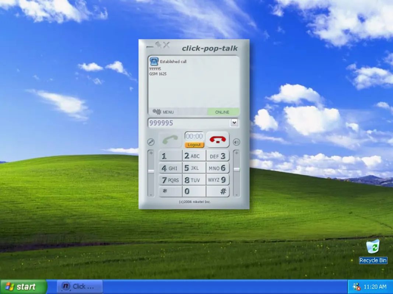Dial keypad digit 1
Viewport: 393px width, 294px height.
pyautogui.click(x=171, y=156)
